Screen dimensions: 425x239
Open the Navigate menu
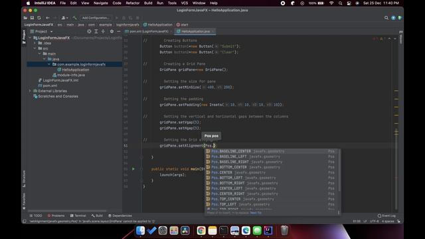coord(100,3)
